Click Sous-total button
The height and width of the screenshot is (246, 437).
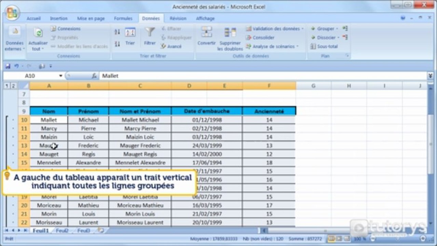coord(324,46)
